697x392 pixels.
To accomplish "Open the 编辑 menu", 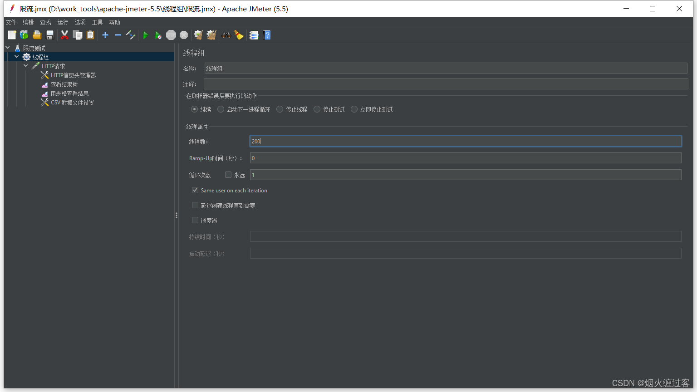I will pos(28,22).
